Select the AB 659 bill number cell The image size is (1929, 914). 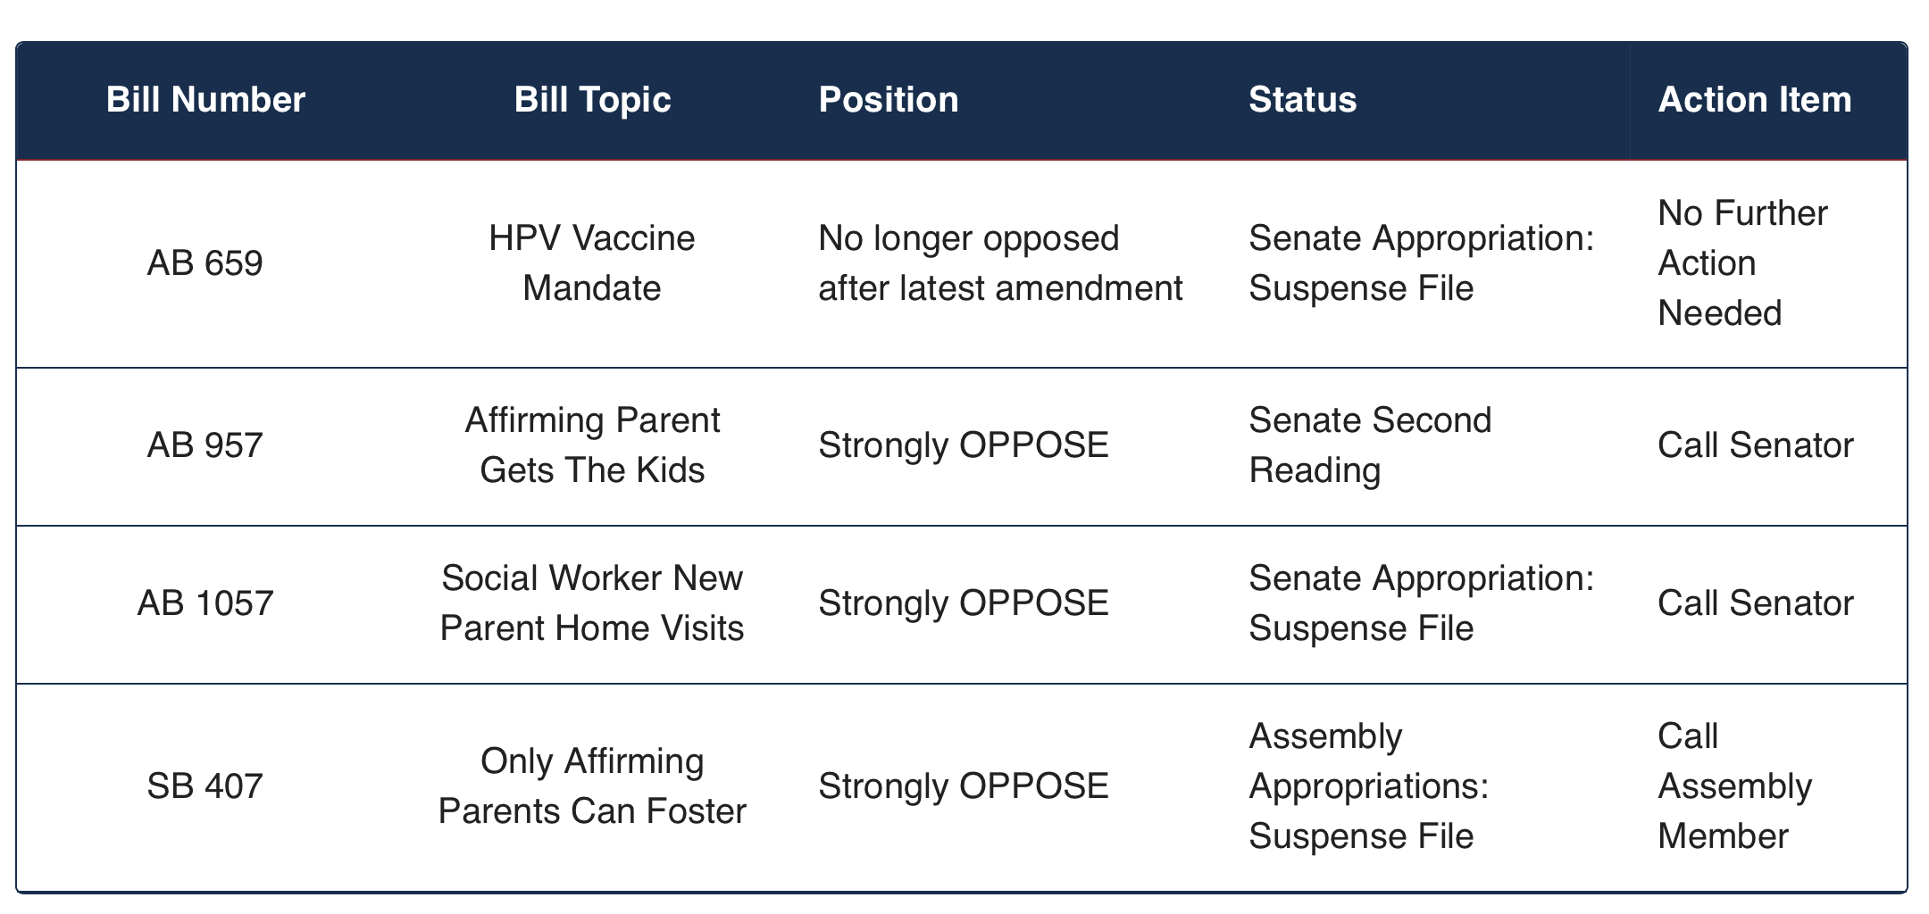pyautogui.click(x=205, y=263)
